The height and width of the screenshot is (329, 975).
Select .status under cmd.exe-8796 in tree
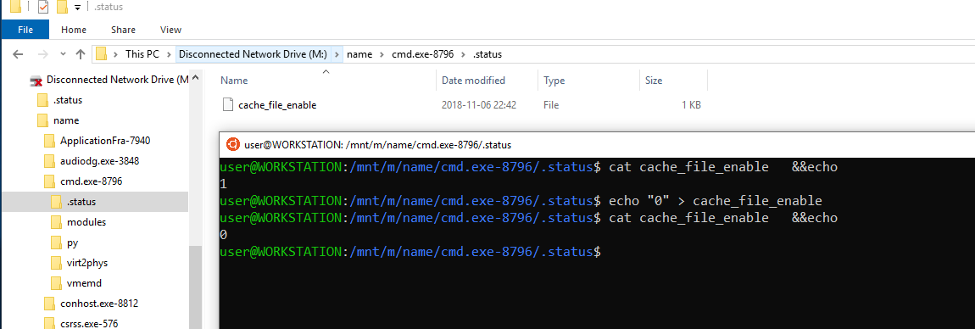pyautogui.click(x=81, y=202)
